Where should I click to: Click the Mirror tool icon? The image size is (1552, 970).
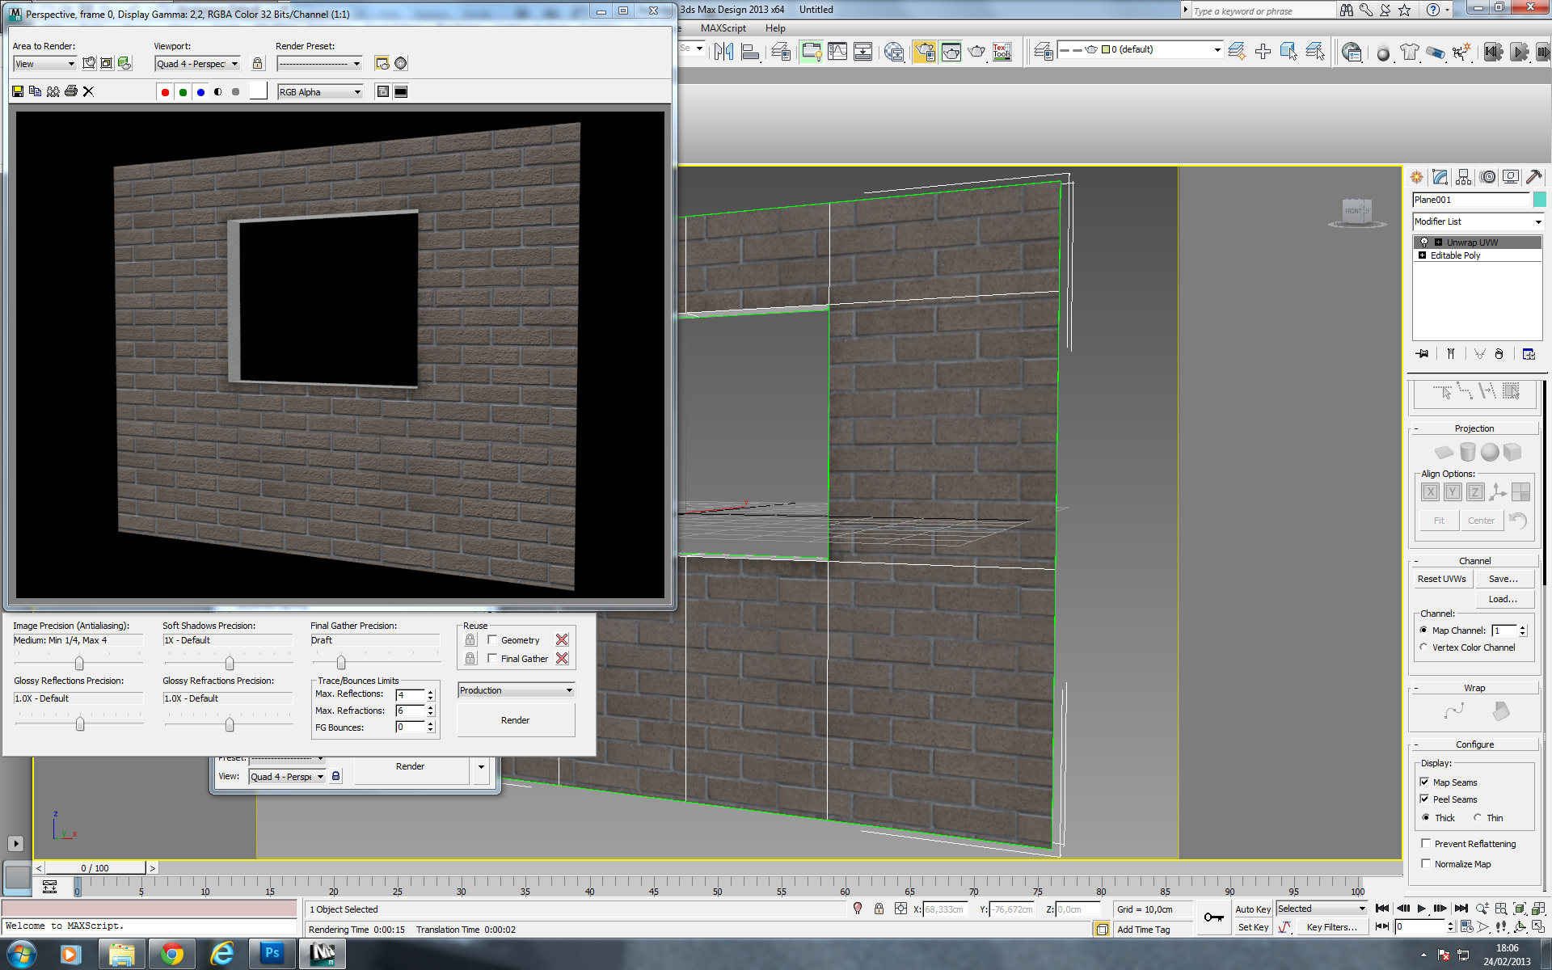point(723,52)
